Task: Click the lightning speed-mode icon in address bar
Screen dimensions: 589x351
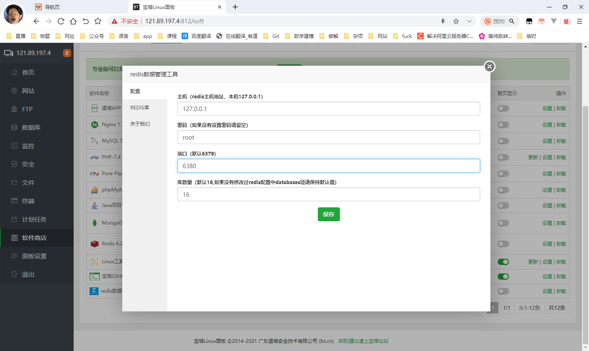Action: point(443,21)
